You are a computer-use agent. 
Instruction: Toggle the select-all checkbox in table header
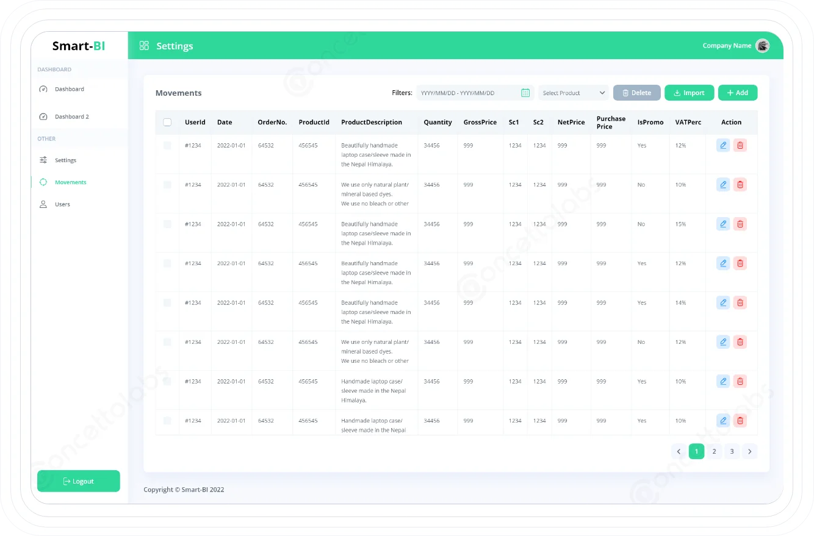click(x=167, y=122)
